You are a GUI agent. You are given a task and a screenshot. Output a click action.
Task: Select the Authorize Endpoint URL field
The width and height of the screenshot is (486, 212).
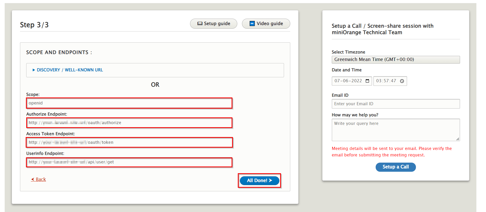pos(129,123)
